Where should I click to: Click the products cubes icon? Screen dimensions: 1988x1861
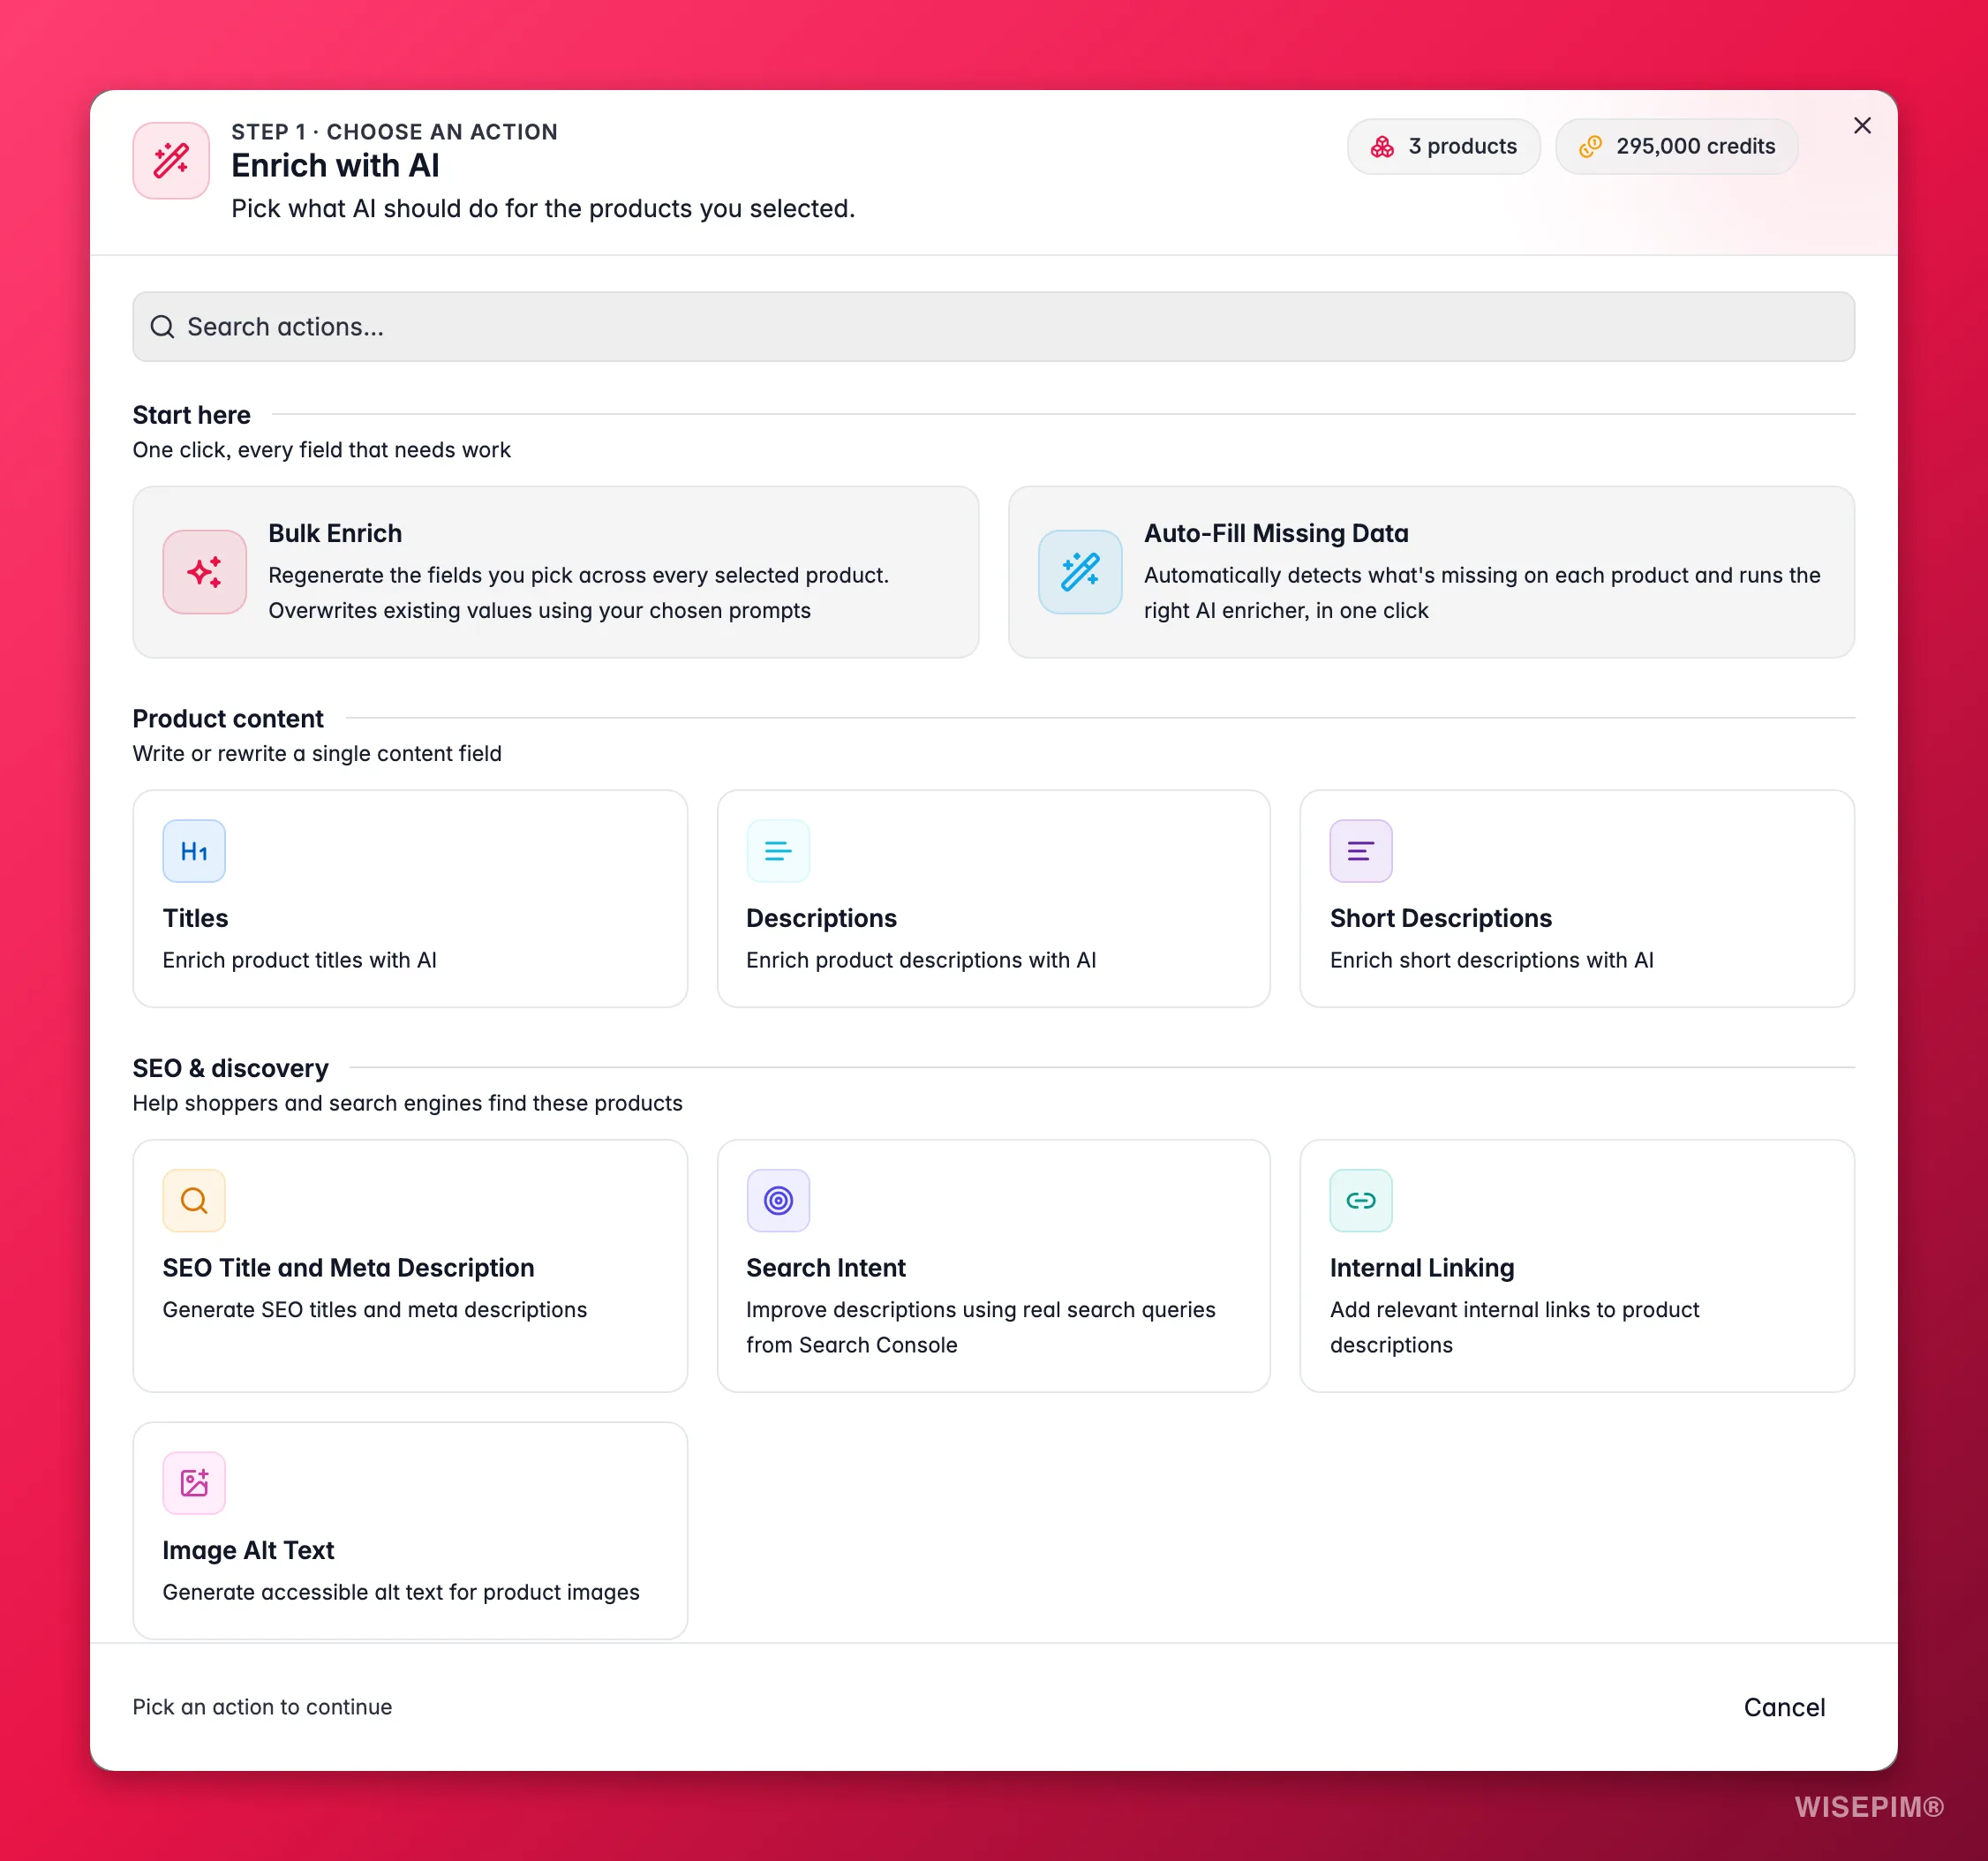(x=1382, y=147)
